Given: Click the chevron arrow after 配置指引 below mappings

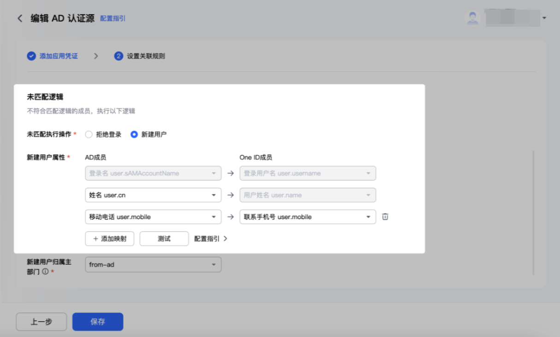Looking at the screenshot, I should pos(225,239).
